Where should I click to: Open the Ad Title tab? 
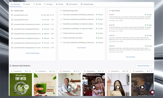click(37, 4)
